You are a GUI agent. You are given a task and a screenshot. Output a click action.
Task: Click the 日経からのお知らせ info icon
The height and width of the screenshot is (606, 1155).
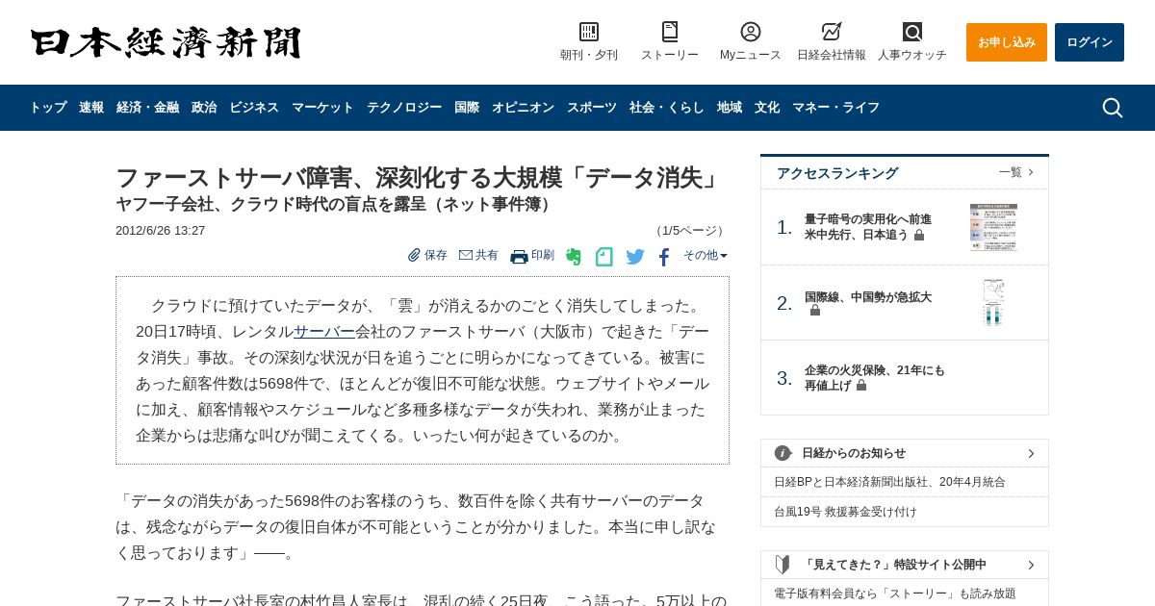coord(783,453)
